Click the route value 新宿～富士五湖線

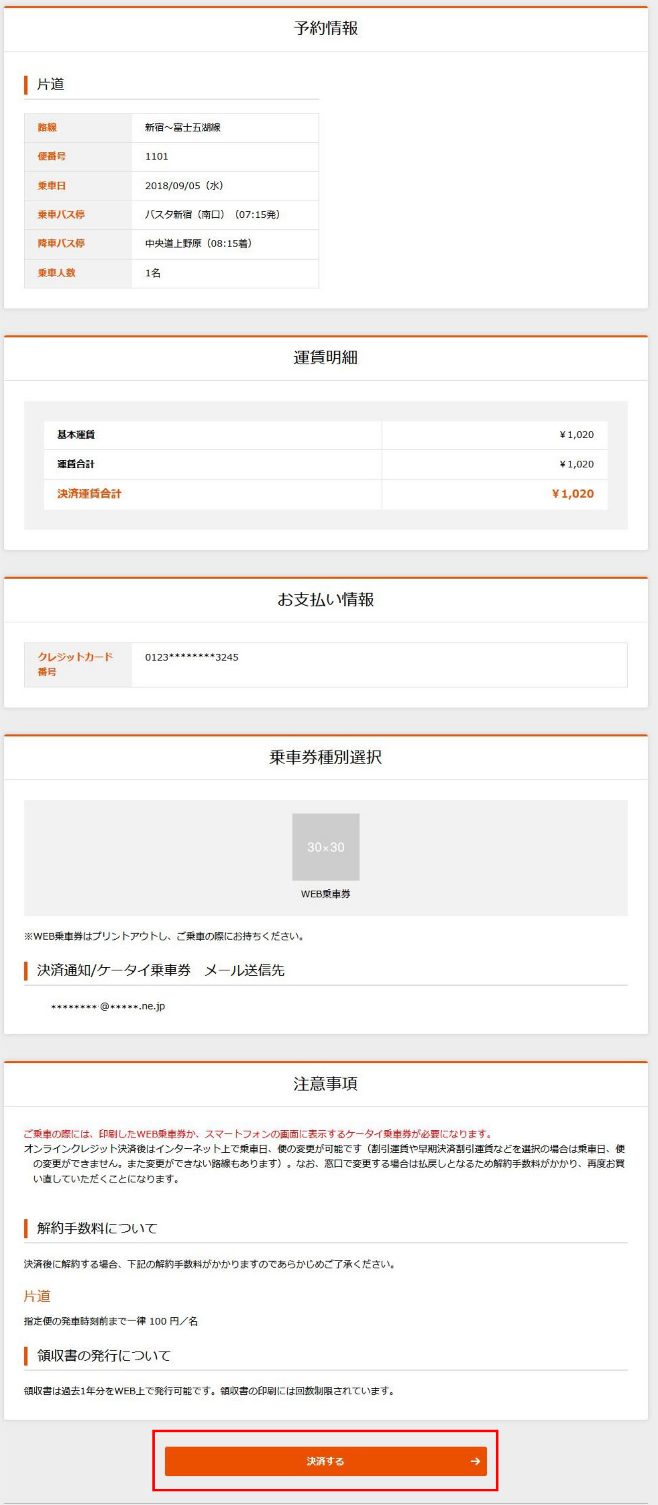tap(183, 127)
